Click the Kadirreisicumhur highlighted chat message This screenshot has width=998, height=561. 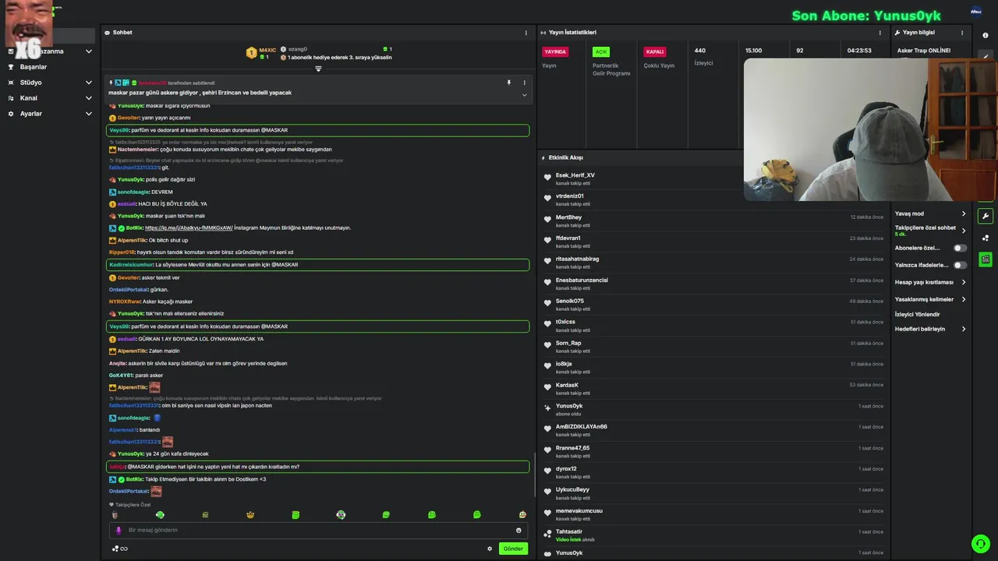318,265
